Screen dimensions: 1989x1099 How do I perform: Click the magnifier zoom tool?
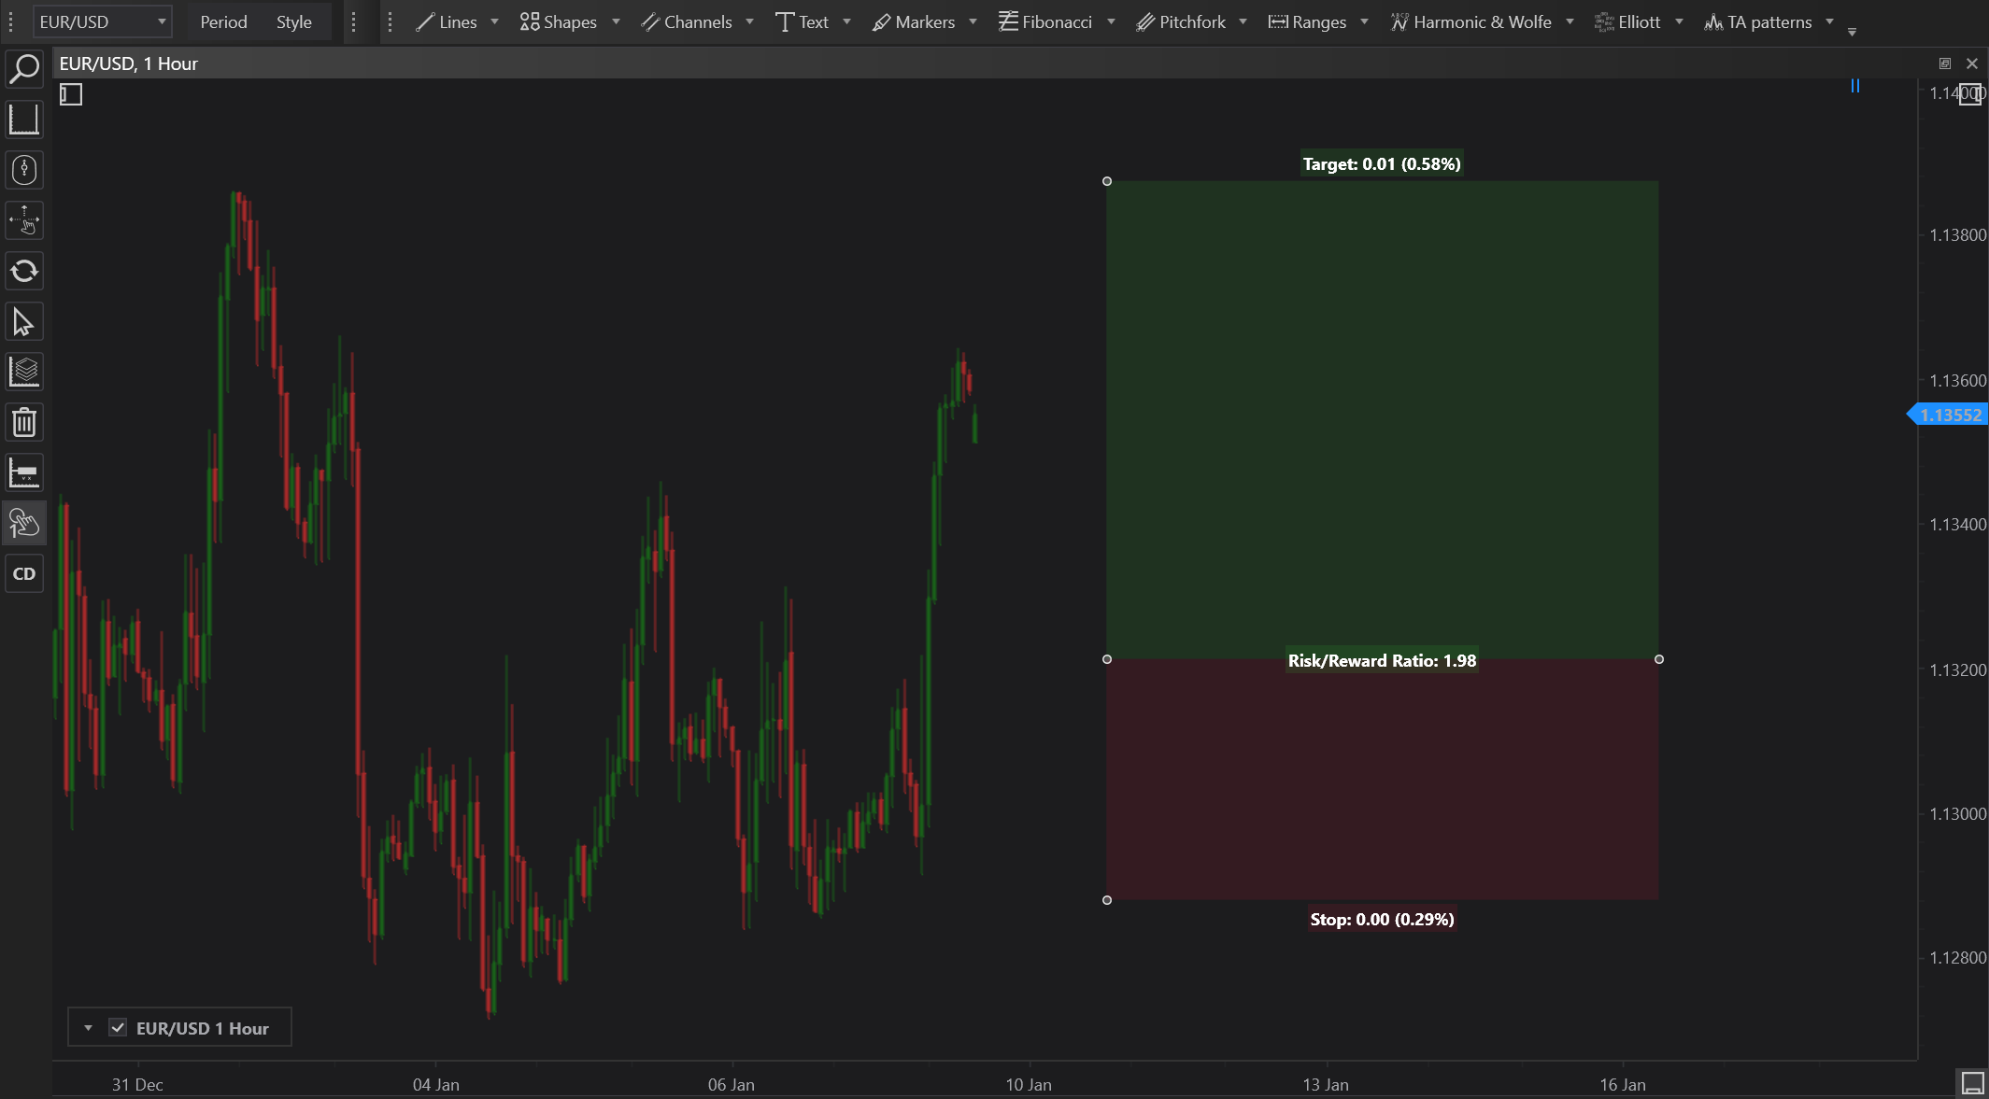(24, 69)
